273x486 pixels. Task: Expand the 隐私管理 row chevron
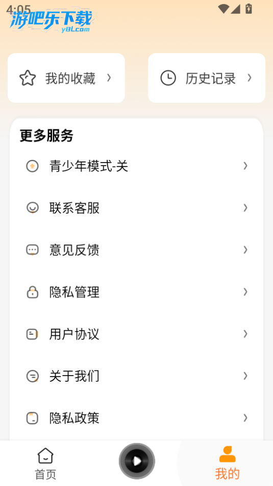(245, 292)
